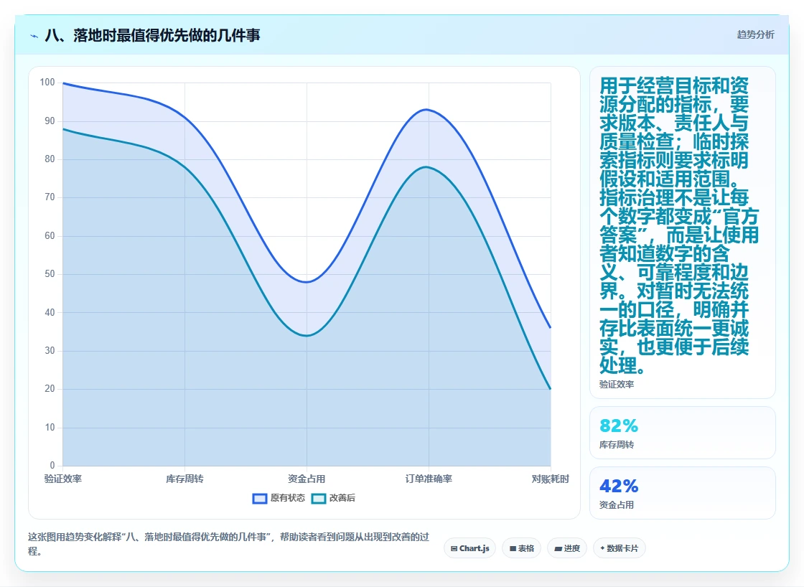Select the heading 八、落地时最值得优先做的几件事
Viewport: 804px width, 587px height.
[x=153, y=35]
